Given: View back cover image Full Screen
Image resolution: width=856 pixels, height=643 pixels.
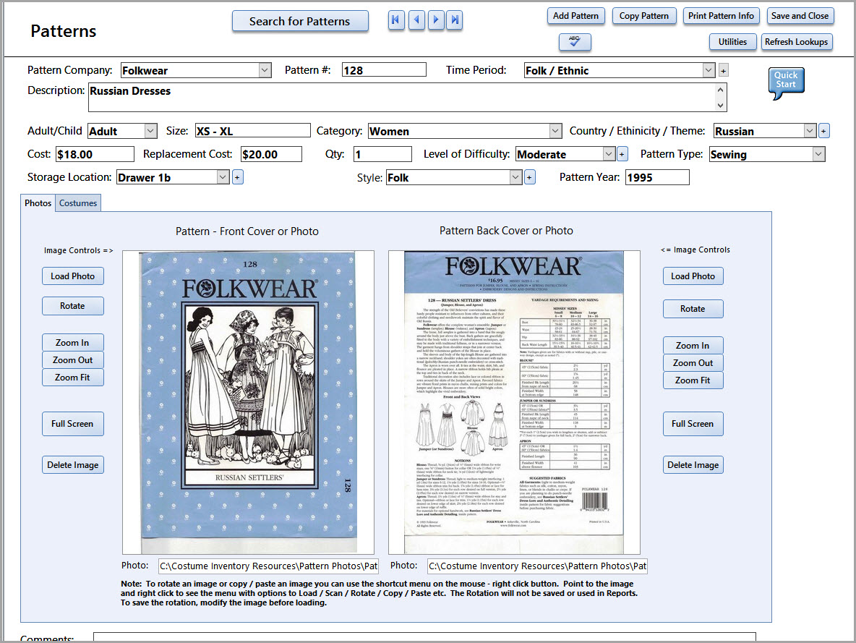Looking at the screenshot, I should (x=693, y=424).
